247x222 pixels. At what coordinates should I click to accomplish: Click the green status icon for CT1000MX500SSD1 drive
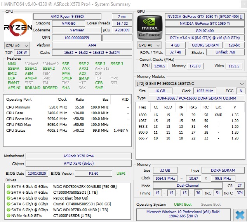[x=8, y=192]
